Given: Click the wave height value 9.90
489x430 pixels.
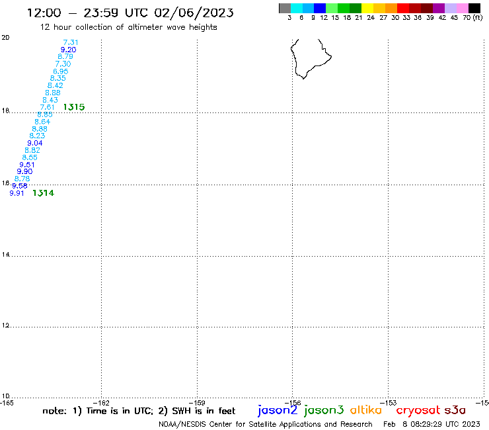Looking at the screenshot, I should [x=24, y=171].
